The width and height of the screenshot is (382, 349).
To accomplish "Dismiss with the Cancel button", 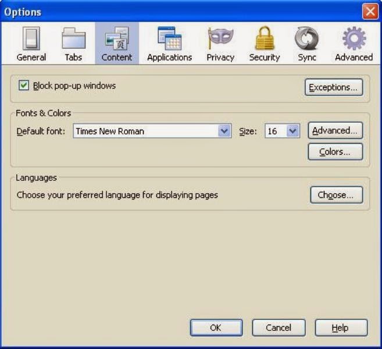I will click(x=279, y=327).
